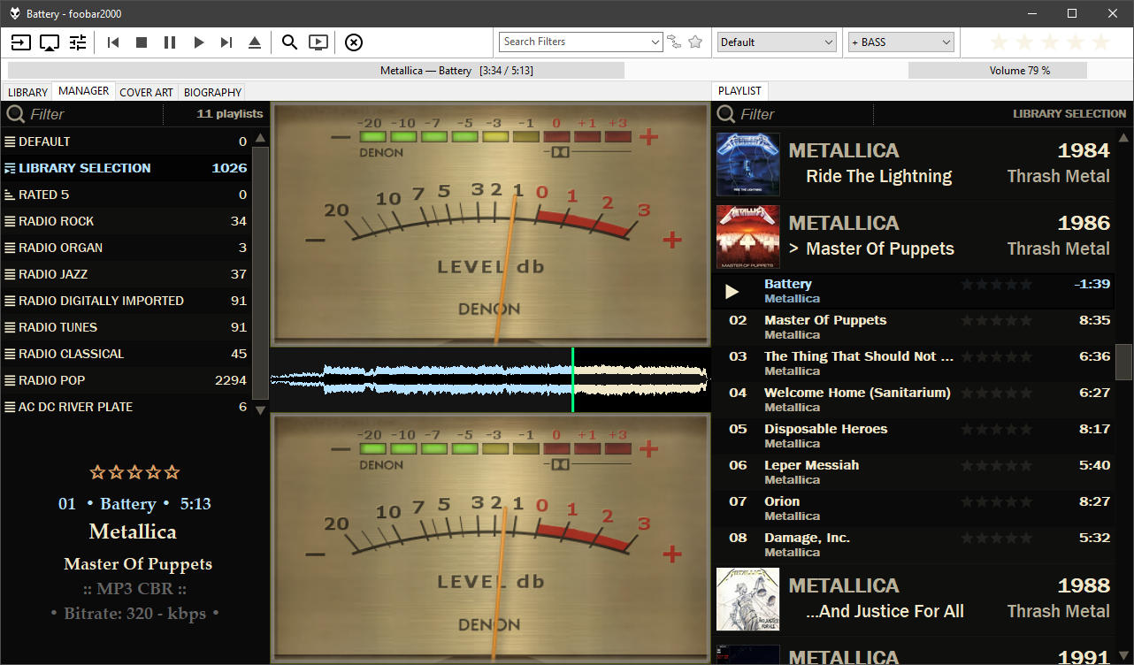Go to the previous track
The height and width of the screenshot is (665, 1134).
(x=113, y=42)
